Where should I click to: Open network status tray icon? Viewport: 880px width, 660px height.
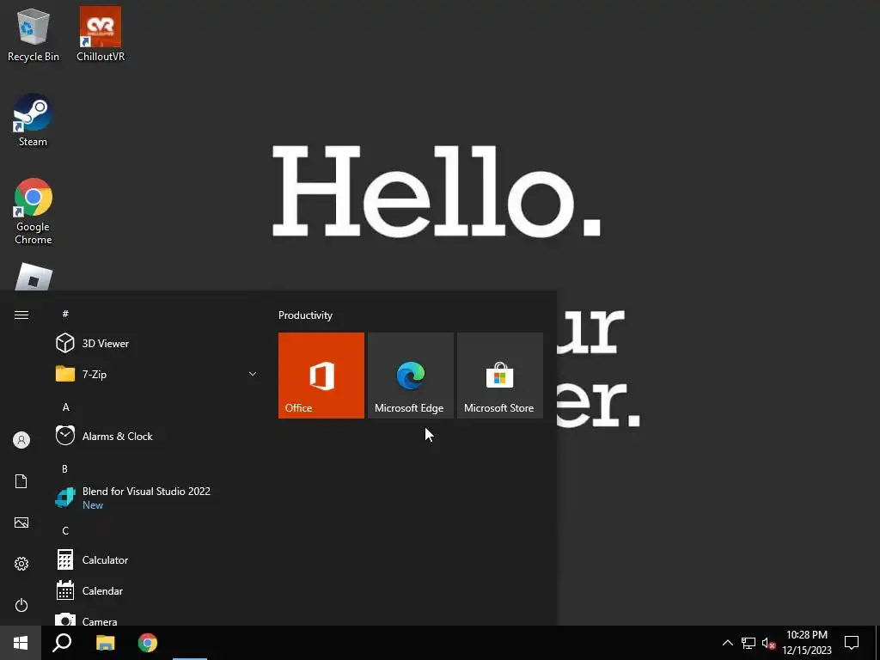(749, 643)
